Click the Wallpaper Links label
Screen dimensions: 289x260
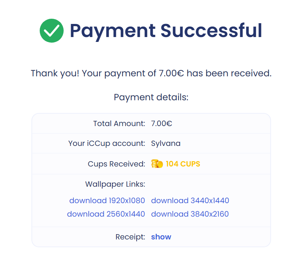pos(115,184)
